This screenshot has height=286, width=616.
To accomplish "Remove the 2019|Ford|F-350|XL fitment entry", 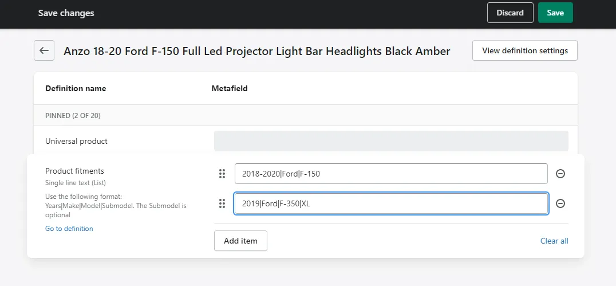I will pos(560,203).
